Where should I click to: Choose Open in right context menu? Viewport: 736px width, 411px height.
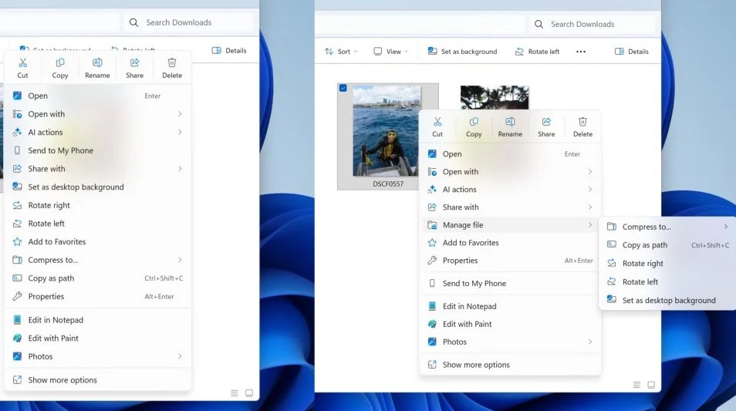(x=510, y=154)
